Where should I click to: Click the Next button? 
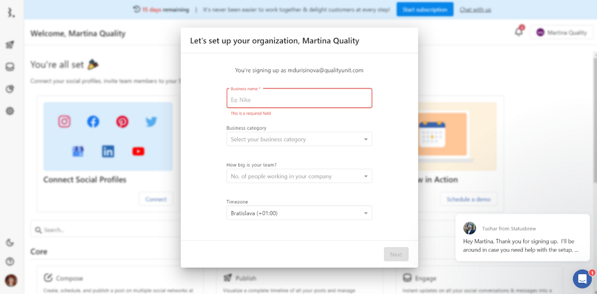(396, 254)
